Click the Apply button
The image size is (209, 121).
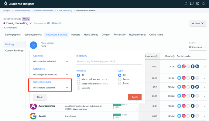[135, 97]
